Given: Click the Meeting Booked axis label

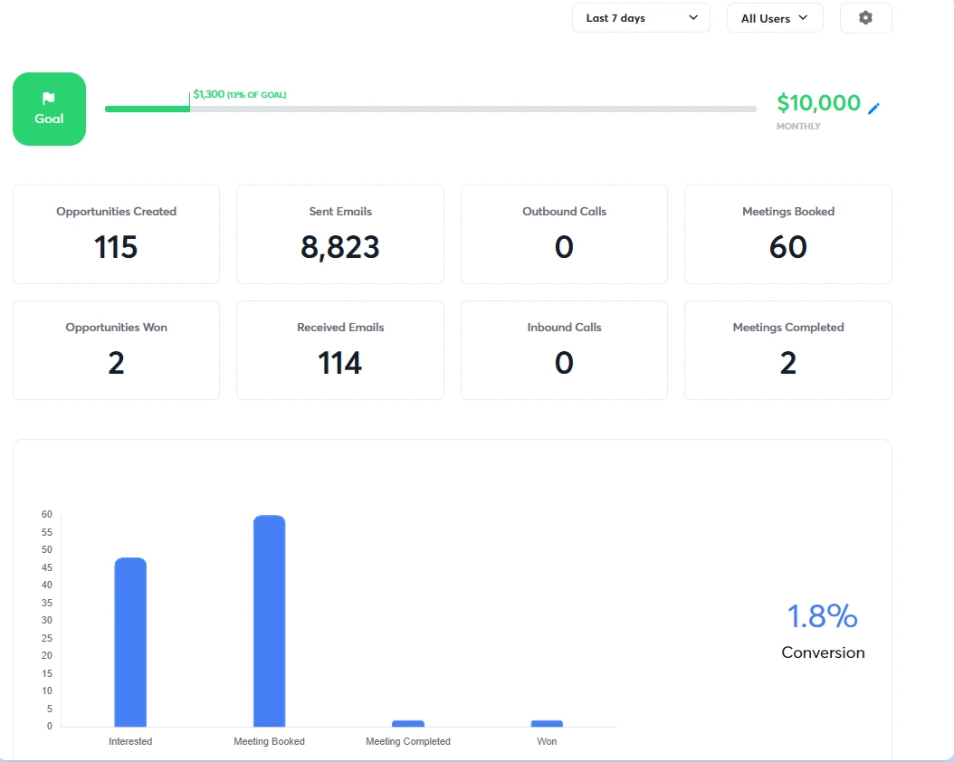Looking at the screenshot, I should coord(269,741).
